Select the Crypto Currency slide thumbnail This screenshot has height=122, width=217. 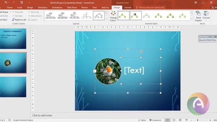[x=13, y=39]
